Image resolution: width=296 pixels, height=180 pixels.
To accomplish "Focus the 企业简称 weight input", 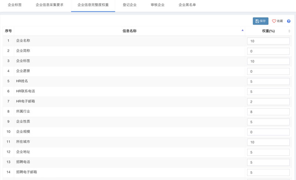I will click(x=268, y=51).
